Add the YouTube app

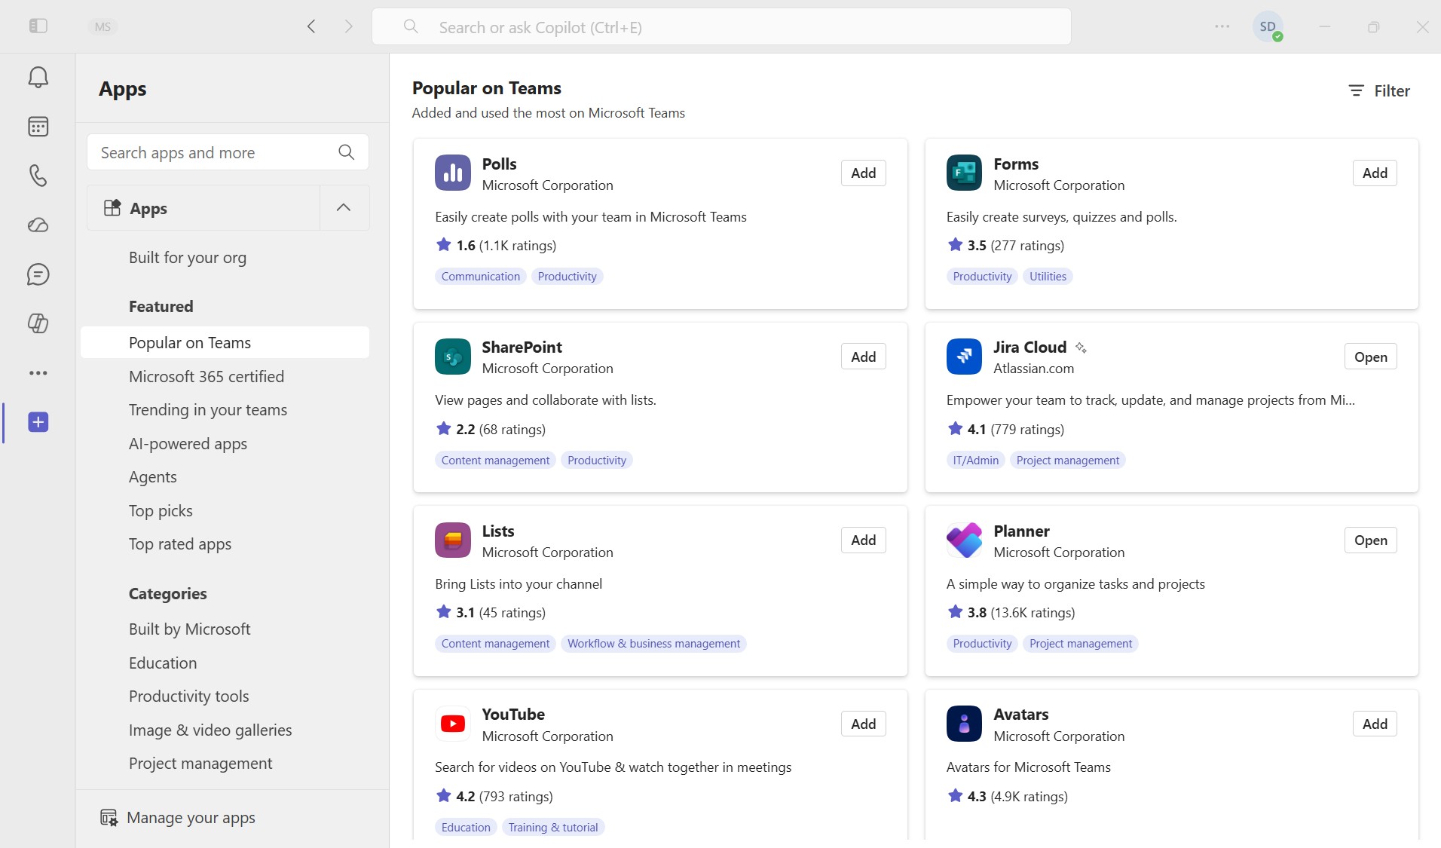(x=863, y=724)
